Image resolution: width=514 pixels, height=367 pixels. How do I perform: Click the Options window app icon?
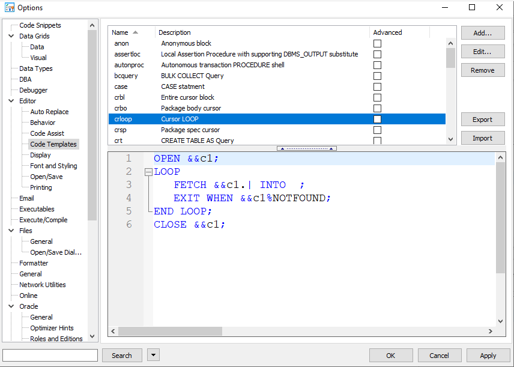(9, 8)
